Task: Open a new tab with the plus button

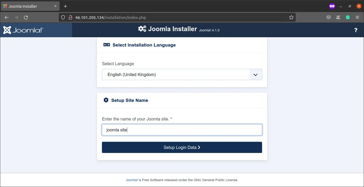Action: (65, 6)
